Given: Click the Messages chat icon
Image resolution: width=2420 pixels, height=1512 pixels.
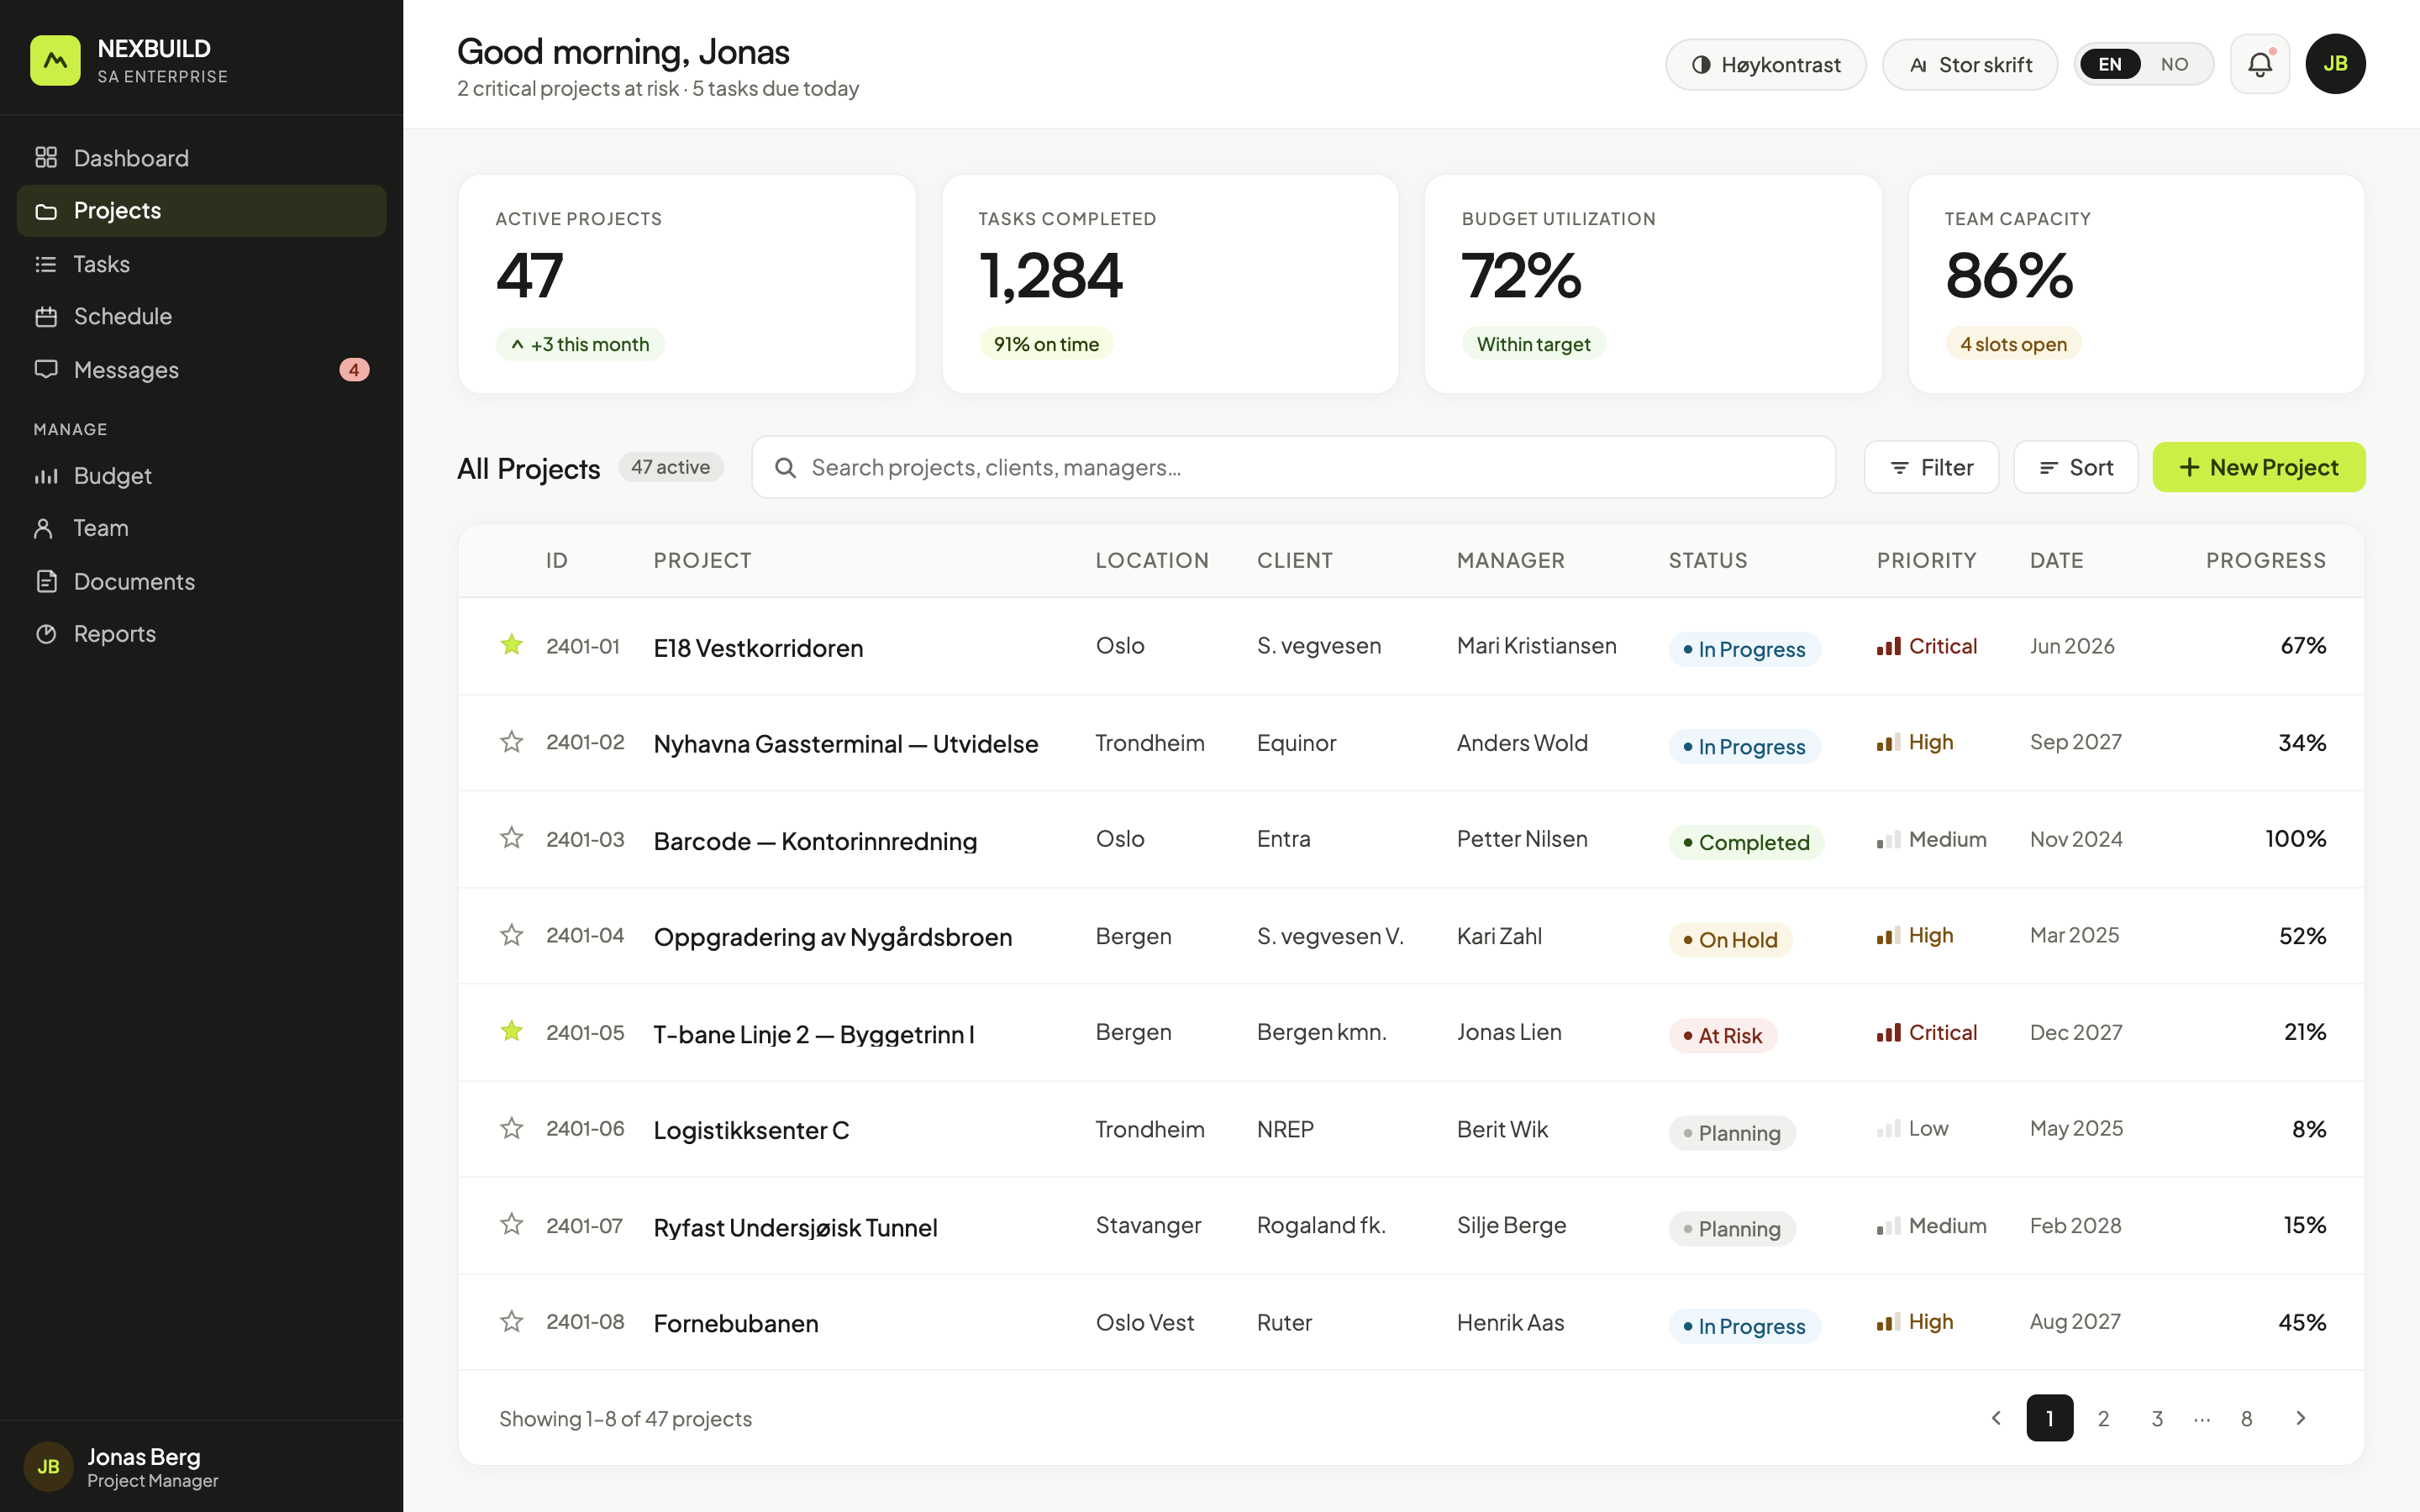Looking at the screenshot, I should [x=46, y=370].
